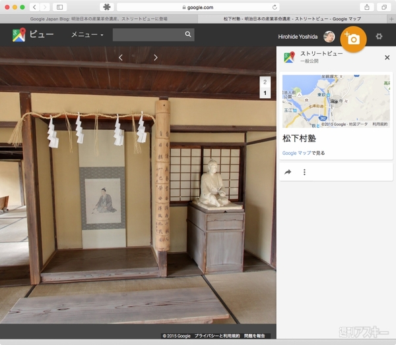
Task: Click the ©2015 Google panorama credit
Action: point(176,336)
